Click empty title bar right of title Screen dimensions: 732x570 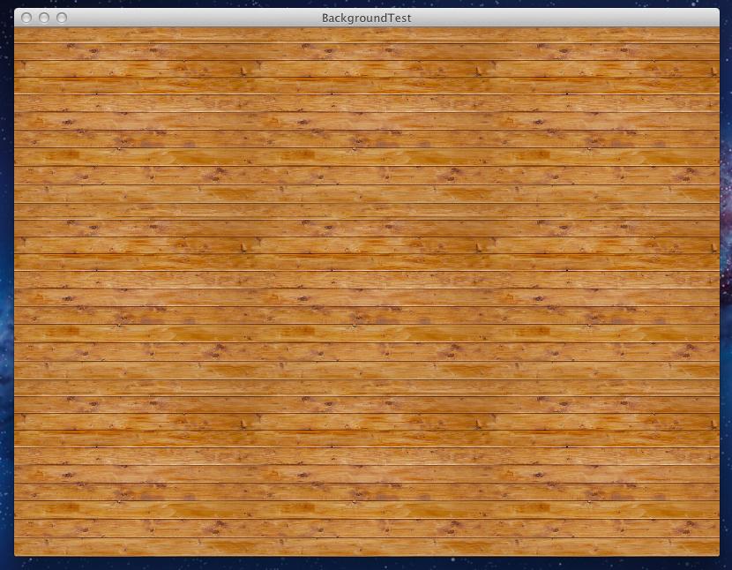[x=564, y=18]
